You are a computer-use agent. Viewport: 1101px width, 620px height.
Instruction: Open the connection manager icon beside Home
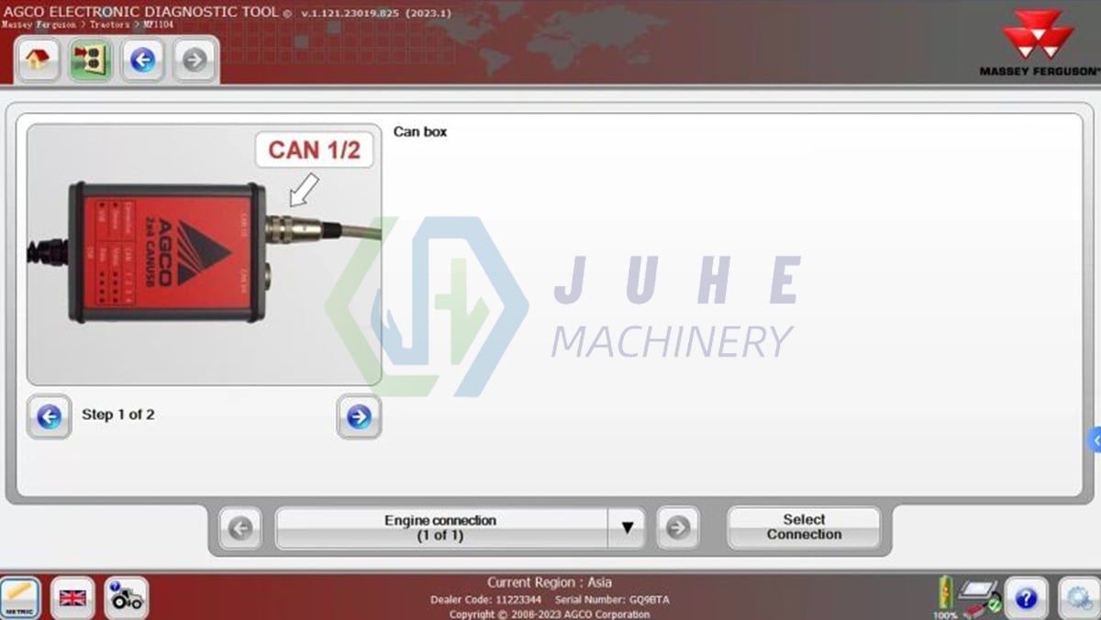[x=89, y=61]
